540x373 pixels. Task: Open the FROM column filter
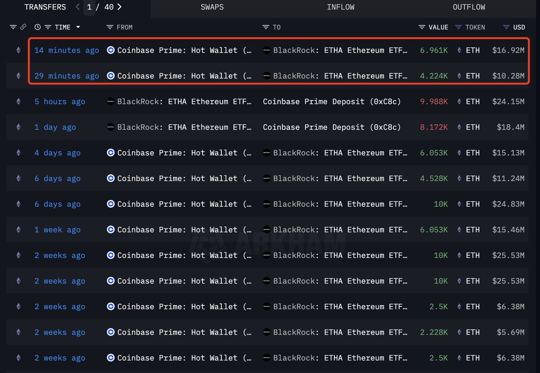(x=110, y=27)
